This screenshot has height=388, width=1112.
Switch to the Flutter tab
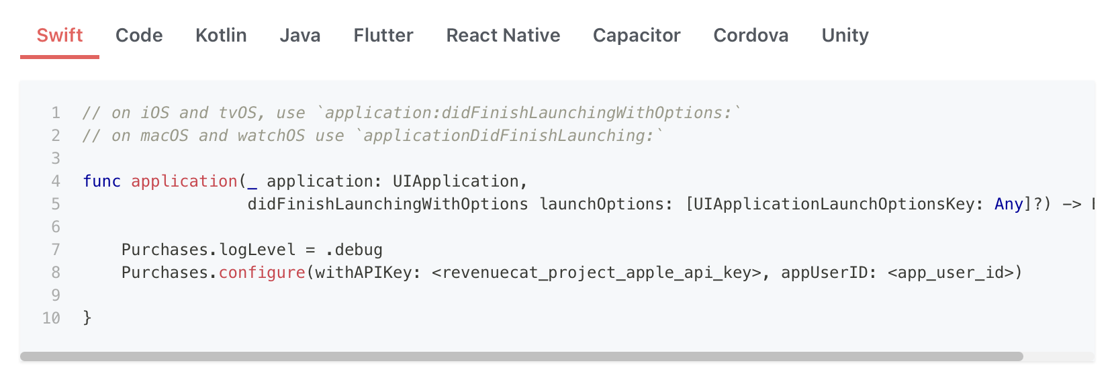(x=383, y=35)
